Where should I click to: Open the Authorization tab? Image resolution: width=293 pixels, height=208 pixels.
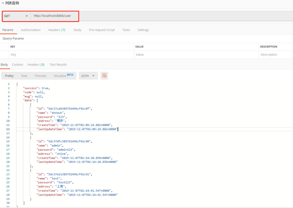(x=31, y=30)
